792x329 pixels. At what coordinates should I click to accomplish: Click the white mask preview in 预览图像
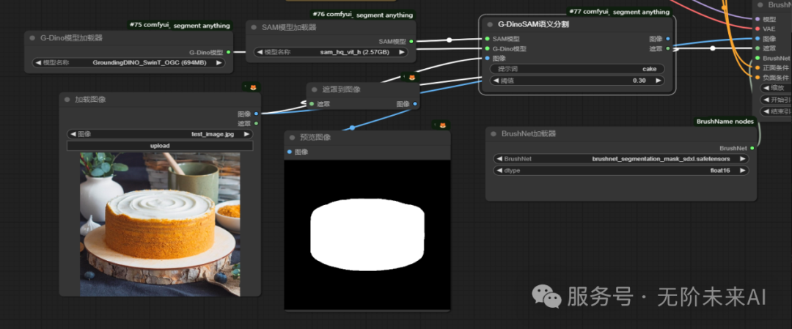coord(367,234)
